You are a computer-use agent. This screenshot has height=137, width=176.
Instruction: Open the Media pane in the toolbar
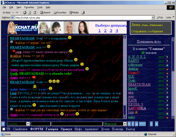point(74,13)
